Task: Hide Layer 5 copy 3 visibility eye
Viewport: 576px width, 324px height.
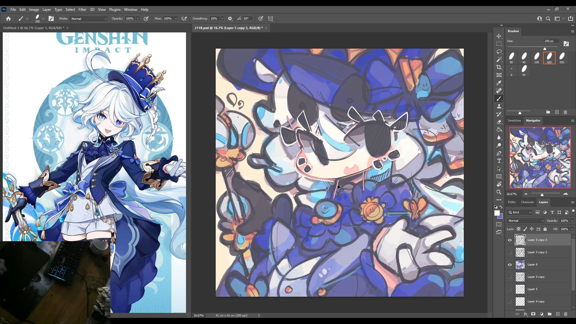Action: 510,240
